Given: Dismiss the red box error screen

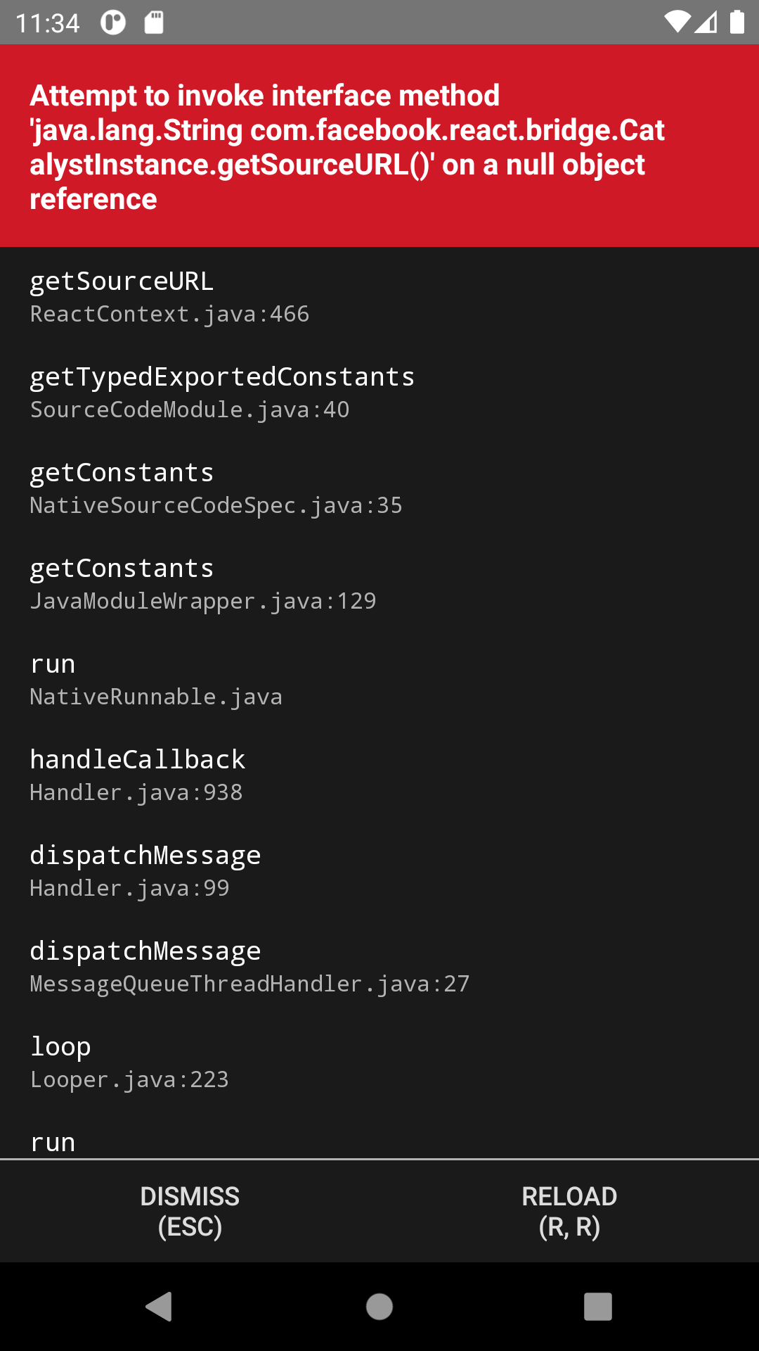Looking at the screenshot, I should tap(190, 1211).
